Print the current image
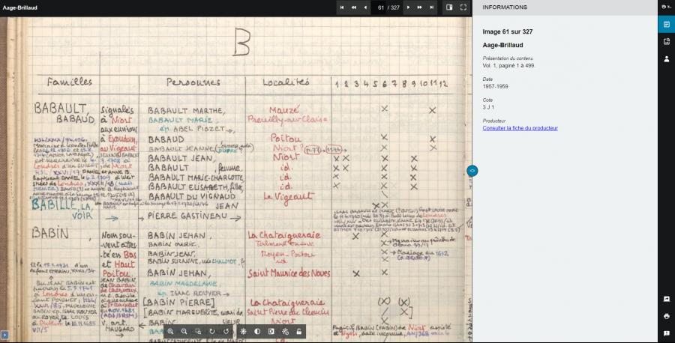The image size is (675, 343). tap(667, 316)
